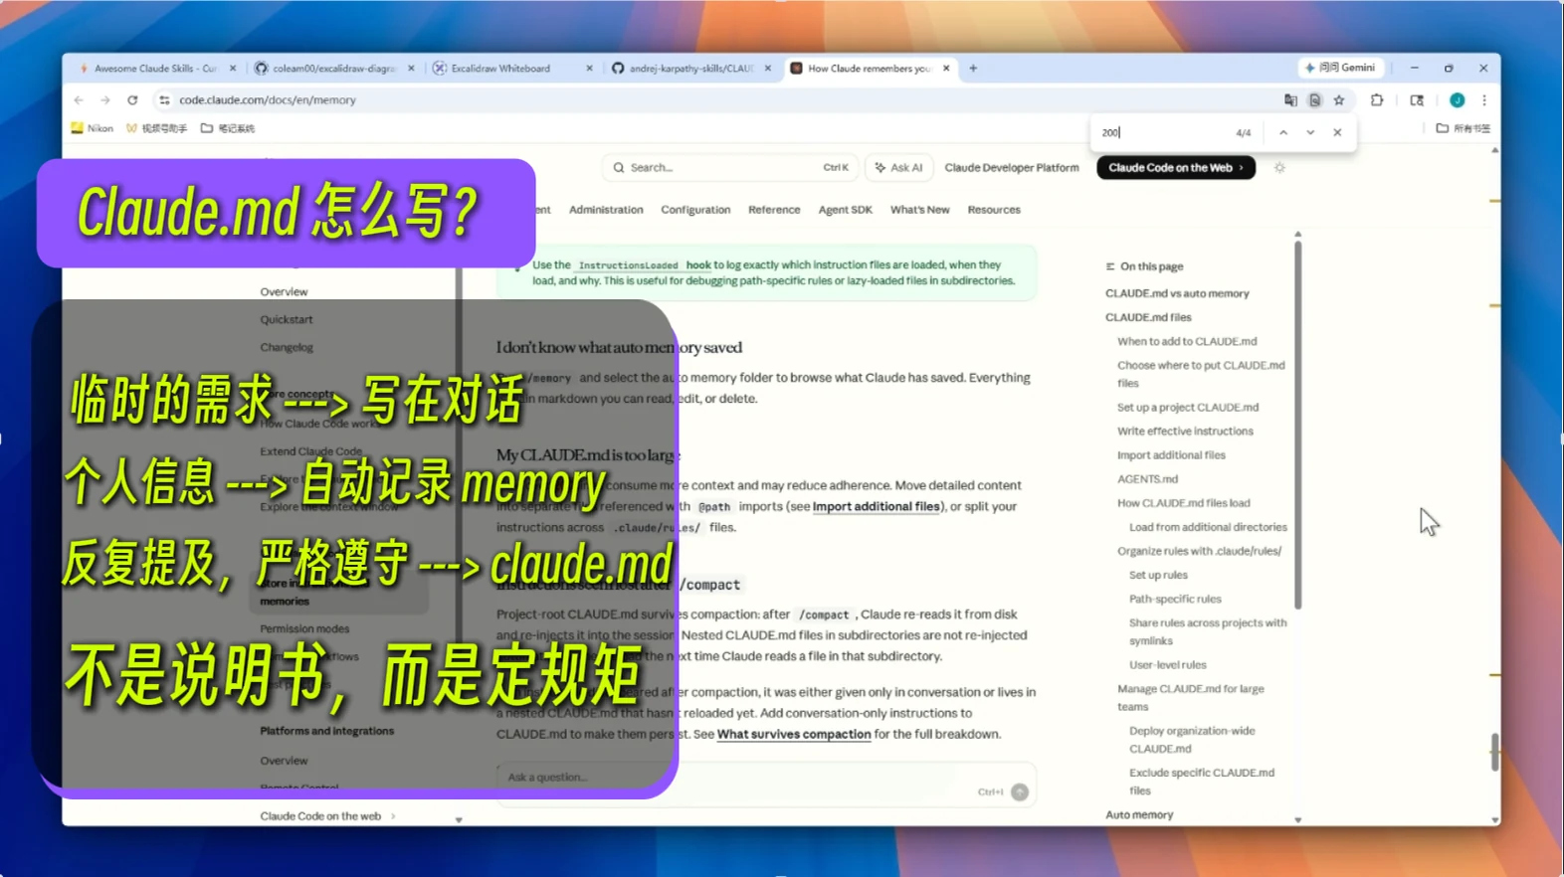Jump to CLAUDE.md vs auto memory section
Viewport: 1564px width, 877px height.
1177,293
